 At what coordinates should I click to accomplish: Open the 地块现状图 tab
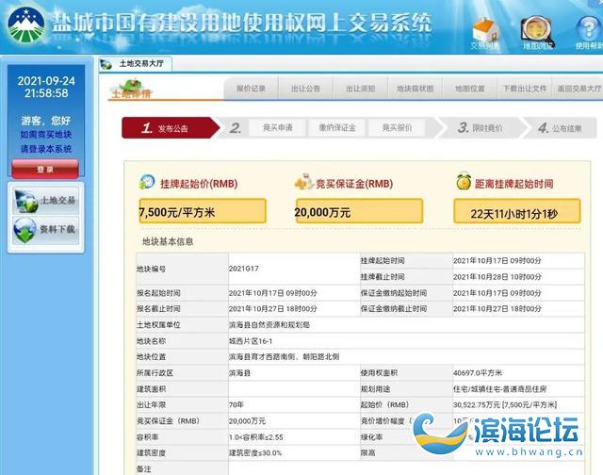pos(415,89)
